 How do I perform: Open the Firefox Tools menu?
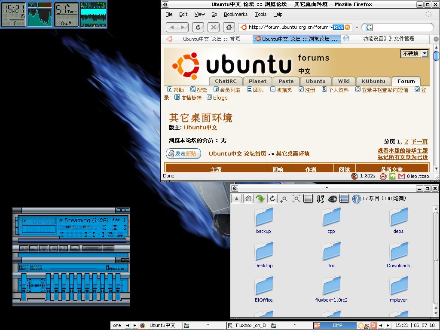click(260, 14)
